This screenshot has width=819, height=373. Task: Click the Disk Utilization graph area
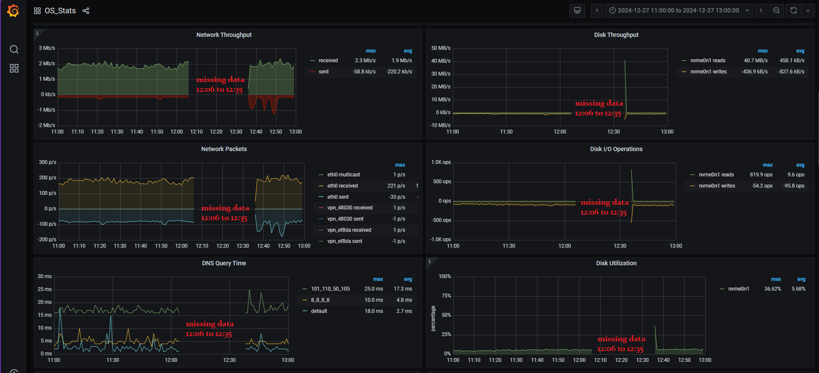click(x=579, y=315)
